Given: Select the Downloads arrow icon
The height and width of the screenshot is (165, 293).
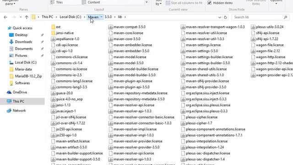Looking at the screenshot, I should (11, 42).
